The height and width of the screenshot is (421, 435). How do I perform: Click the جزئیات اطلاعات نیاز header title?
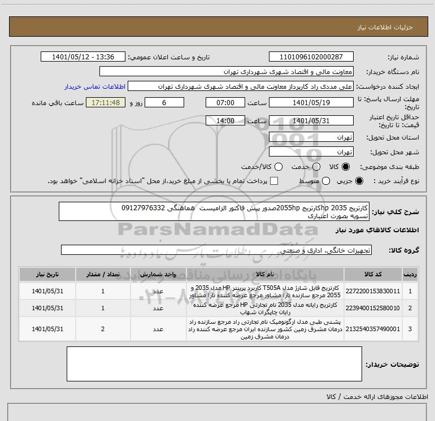pyautogui.click(x=385, y=27)
